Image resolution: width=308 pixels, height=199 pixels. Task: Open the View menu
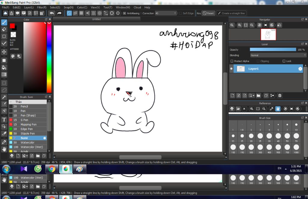(95, 8)
